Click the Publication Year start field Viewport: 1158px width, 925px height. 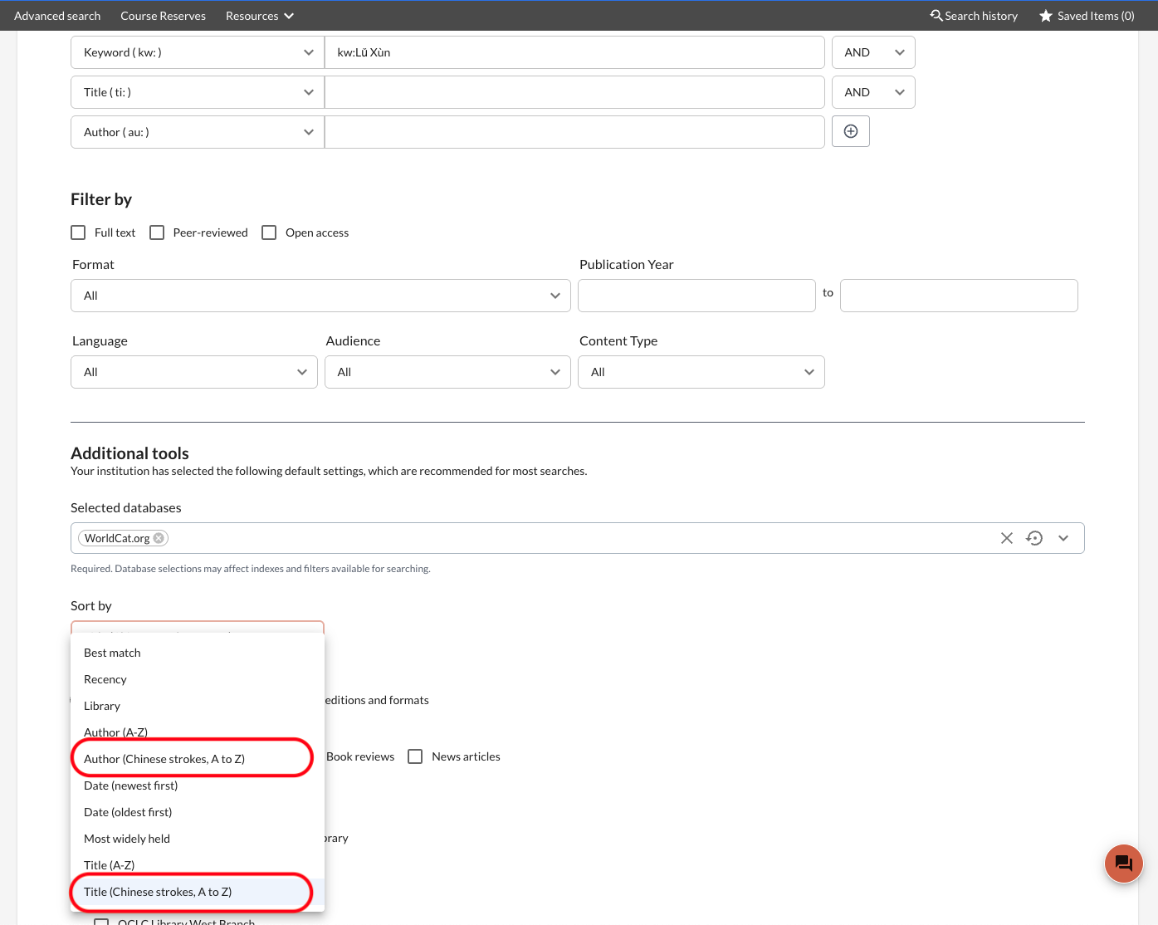tap(696, 296)
